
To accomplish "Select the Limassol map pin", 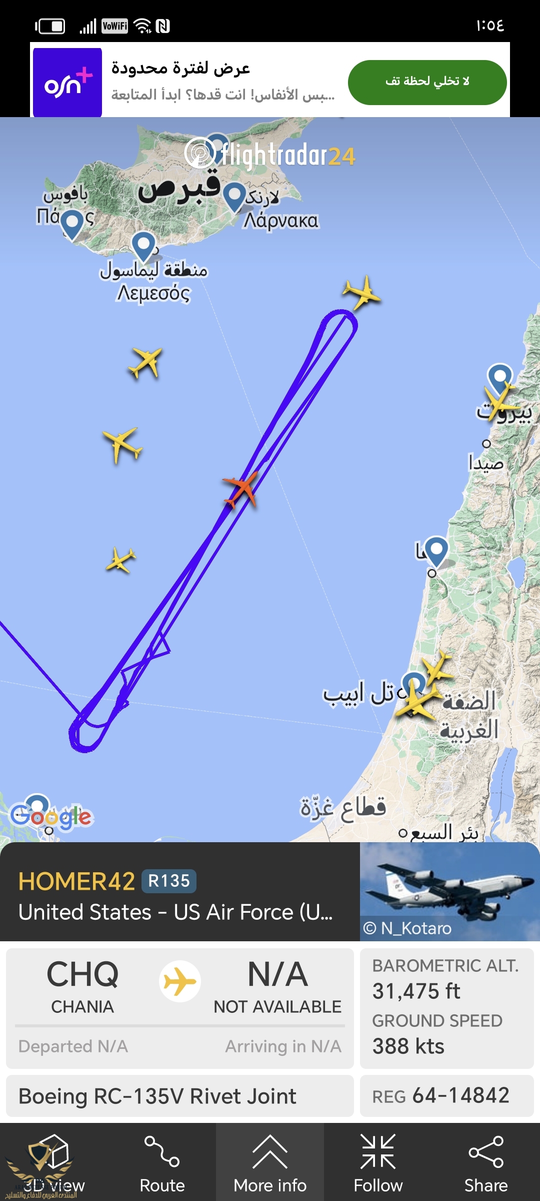I will pos(144,246).
